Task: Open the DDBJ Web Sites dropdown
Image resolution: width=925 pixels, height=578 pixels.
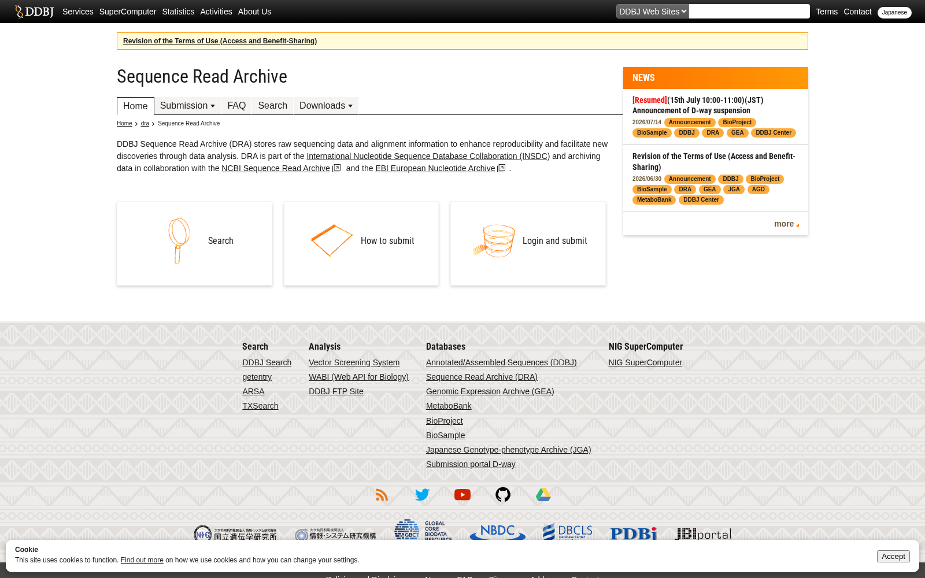Action: pyautogui.click(x=653, y=12)
